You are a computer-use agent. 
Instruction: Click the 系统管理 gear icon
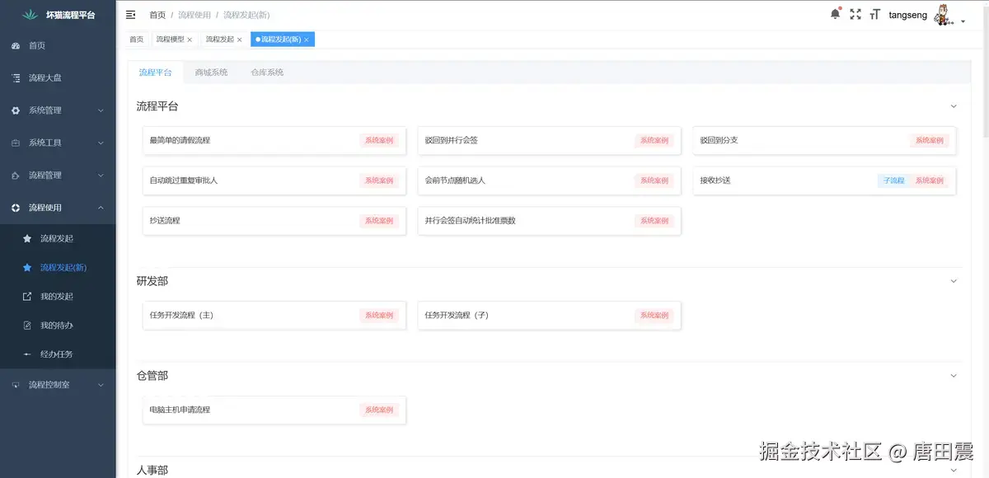coord(16,110)
